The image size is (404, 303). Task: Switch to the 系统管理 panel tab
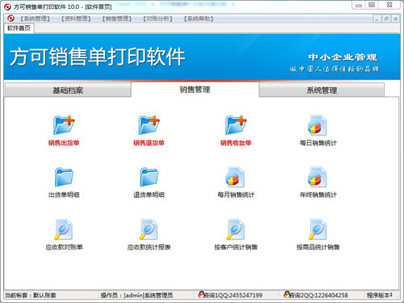pos(322,90)
